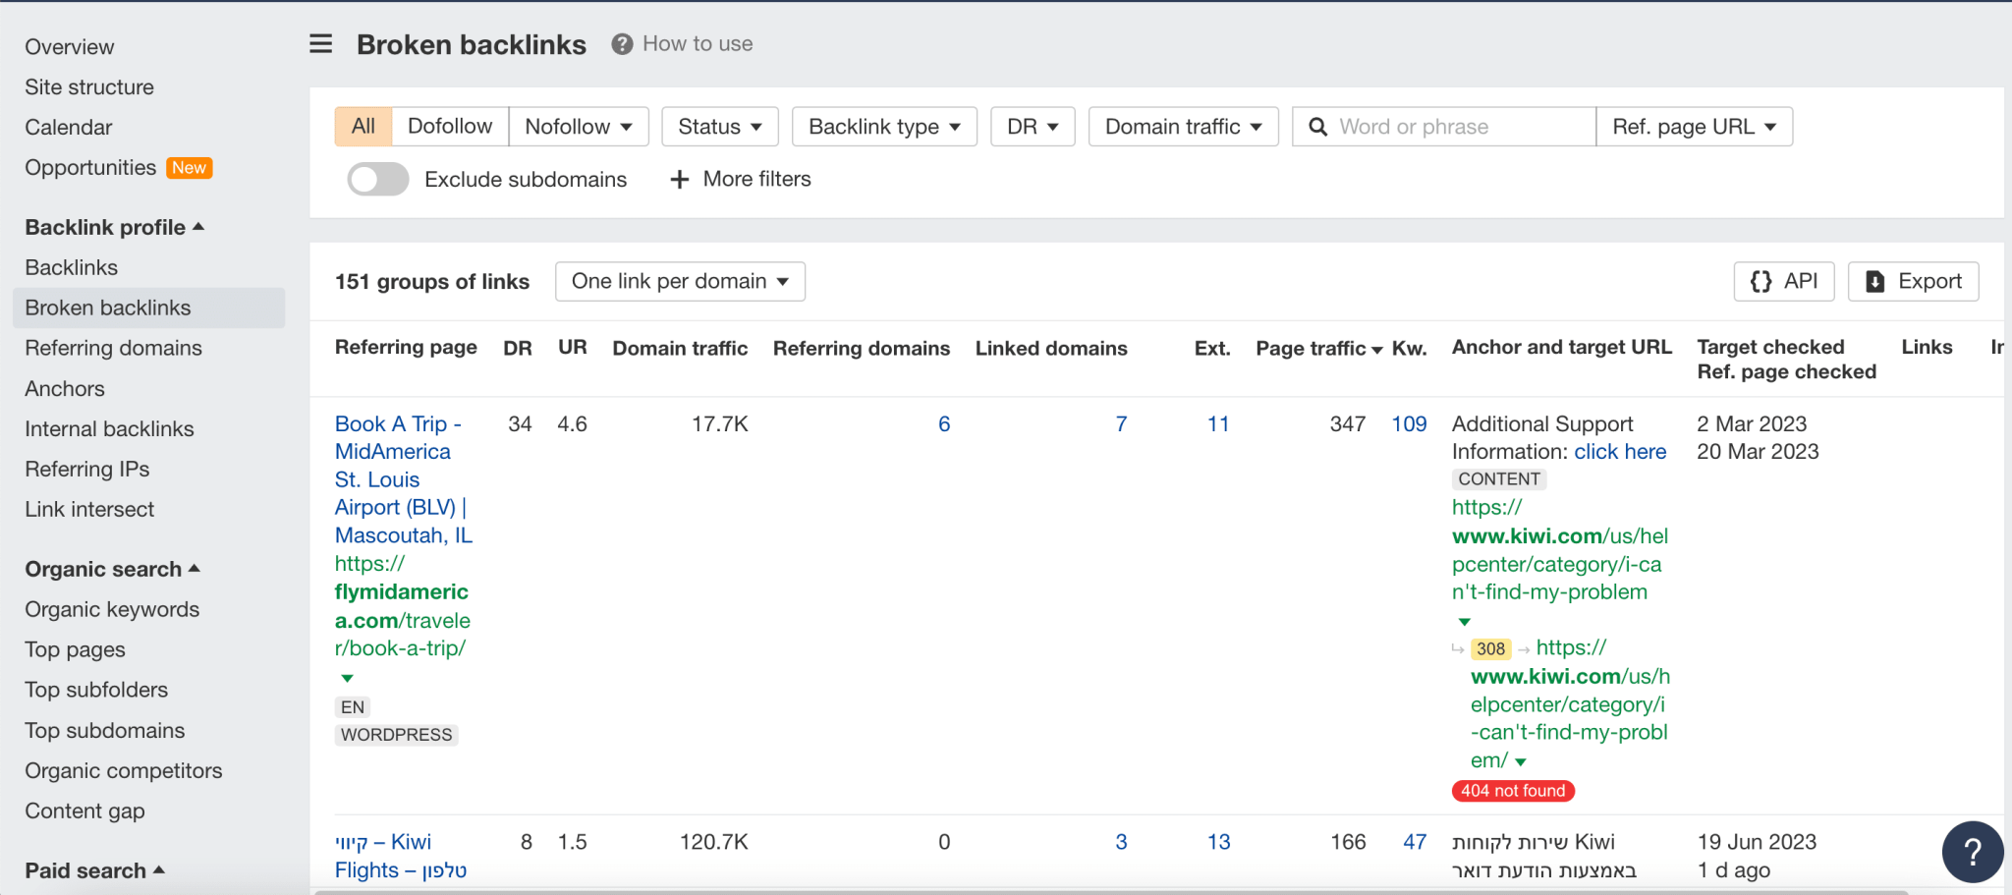Viewport: 2012px width, 895px height.
Task: Switch to Organic keywords
Action: 112,609
